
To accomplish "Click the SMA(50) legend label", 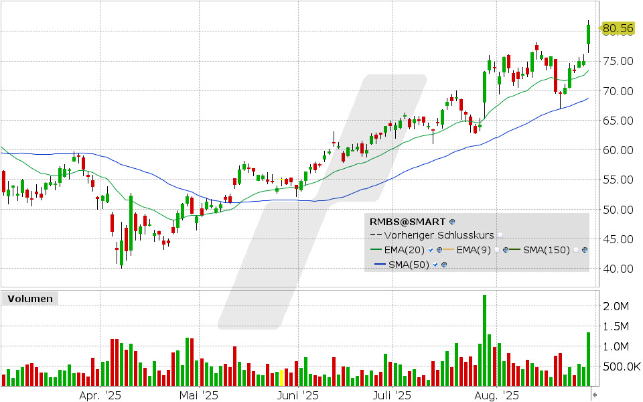I will tap(409, 265).
